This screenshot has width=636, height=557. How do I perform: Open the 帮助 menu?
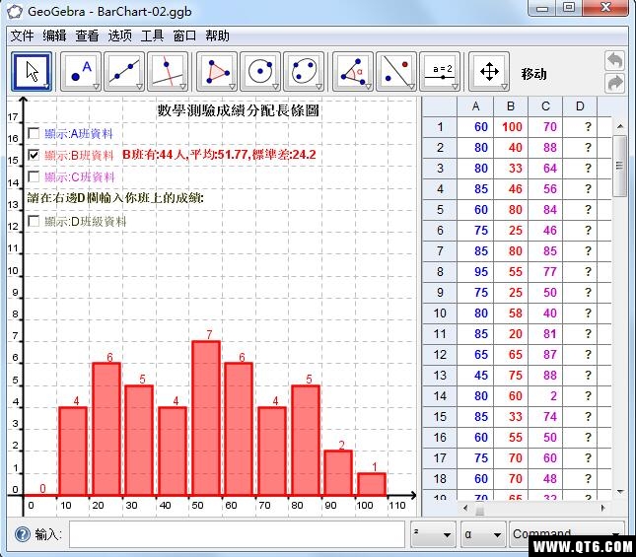[217, 35]
